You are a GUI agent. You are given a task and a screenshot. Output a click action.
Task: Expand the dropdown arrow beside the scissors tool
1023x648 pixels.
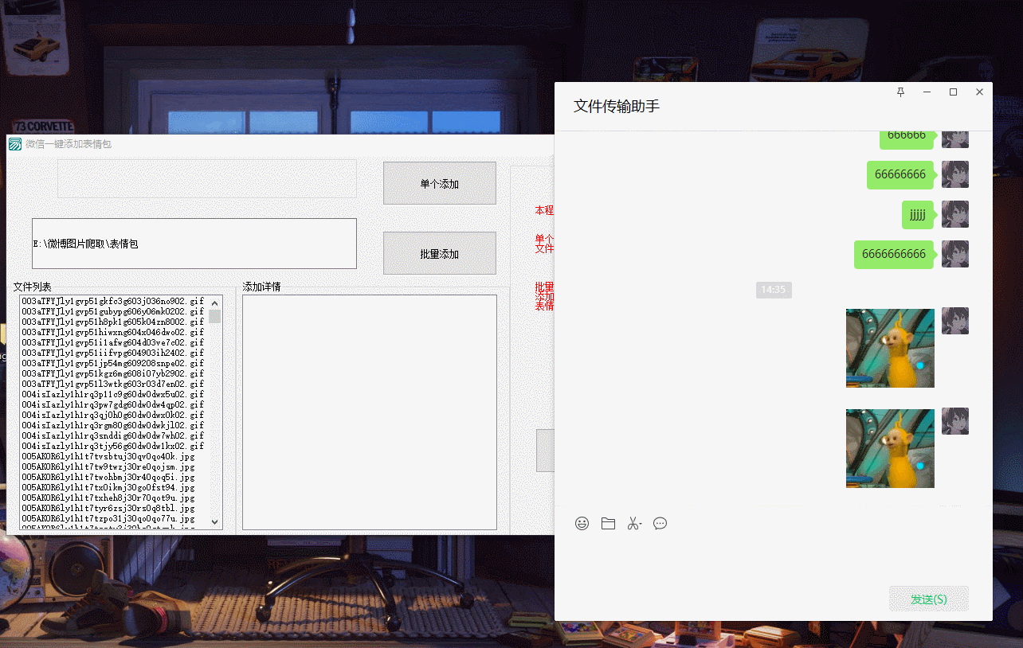[x=641, y=523]
